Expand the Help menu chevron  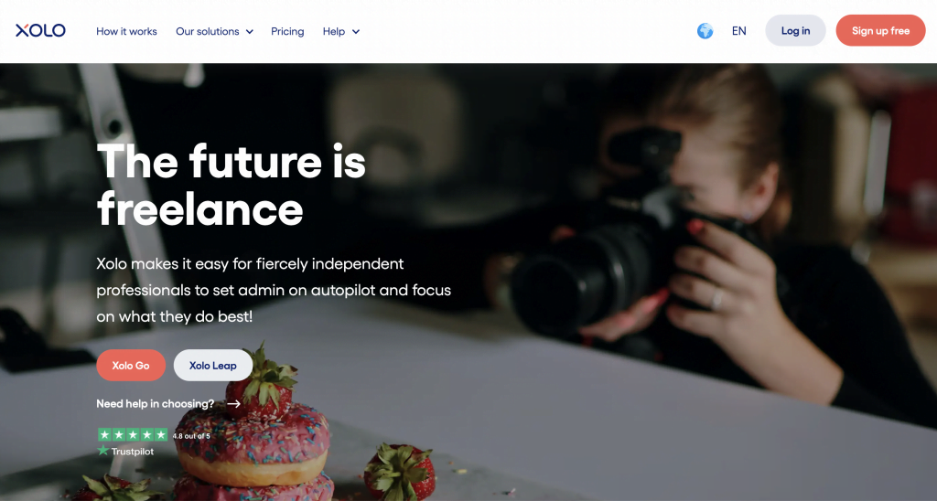click(x=356, y=32)
